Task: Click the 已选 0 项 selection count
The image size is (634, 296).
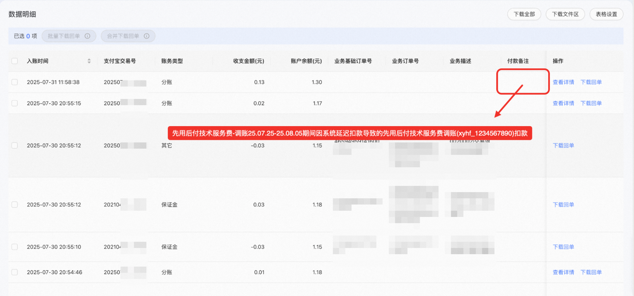Action: 26,36
